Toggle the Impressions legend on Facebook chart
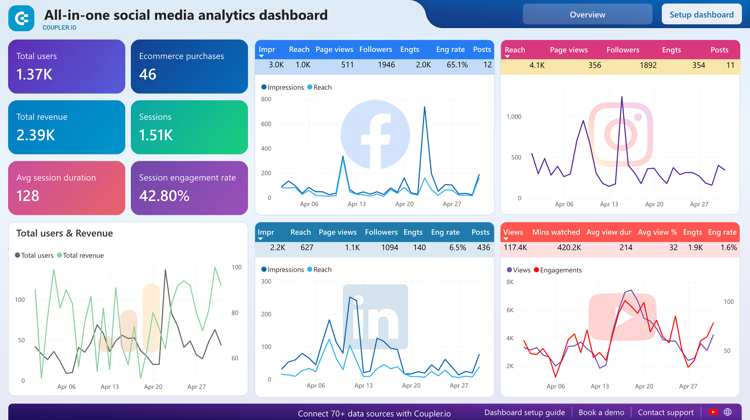Screen dimensions: 750x420 [x=282, y=87]
